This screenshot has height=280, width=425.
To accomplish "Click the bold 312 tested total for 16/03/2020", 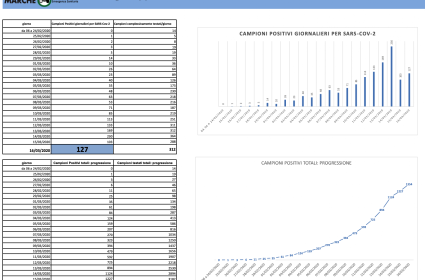I will tap(172, 149).
